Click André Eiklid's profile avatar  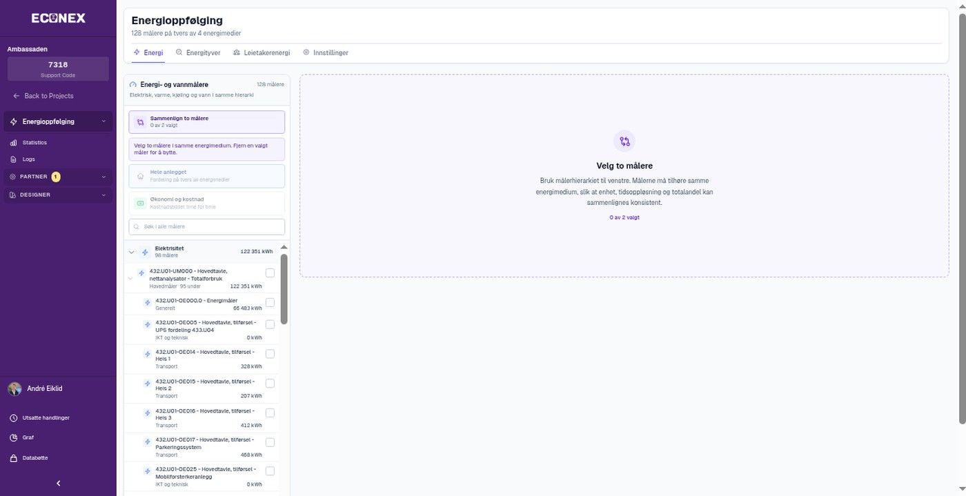coord(14,389)
